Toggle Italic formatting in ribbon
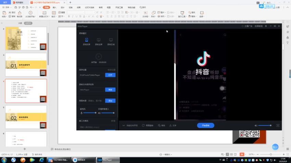This screenshot has width=291, height=163. tap(73, 16)
